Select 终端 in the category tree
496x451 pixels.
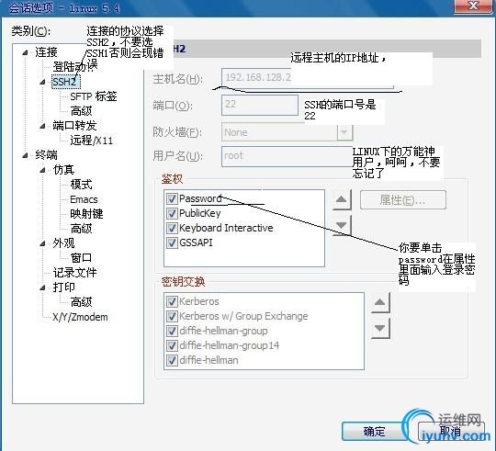[46, 155]
